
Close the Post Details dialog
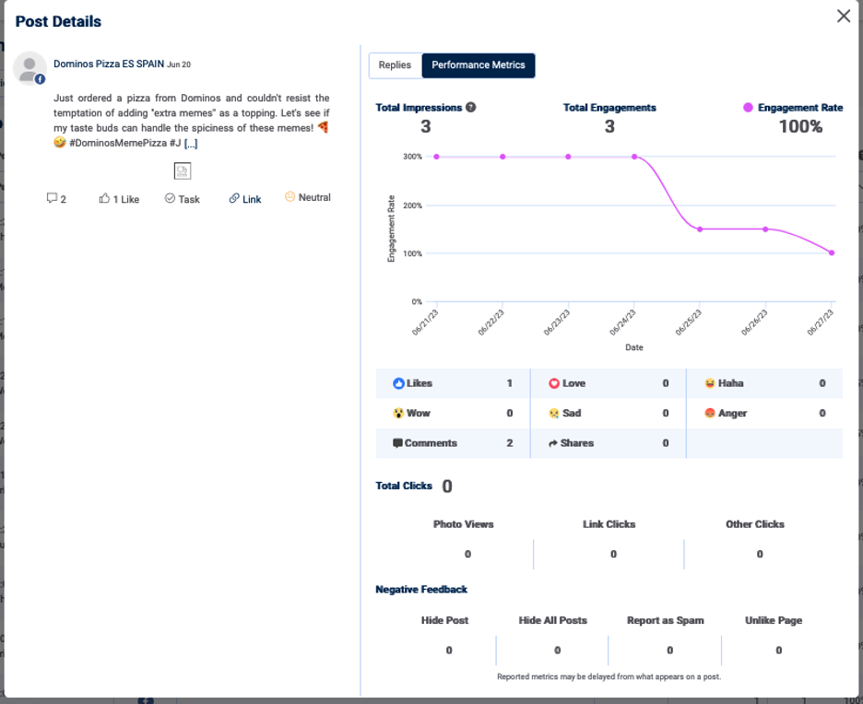point(844,16)
